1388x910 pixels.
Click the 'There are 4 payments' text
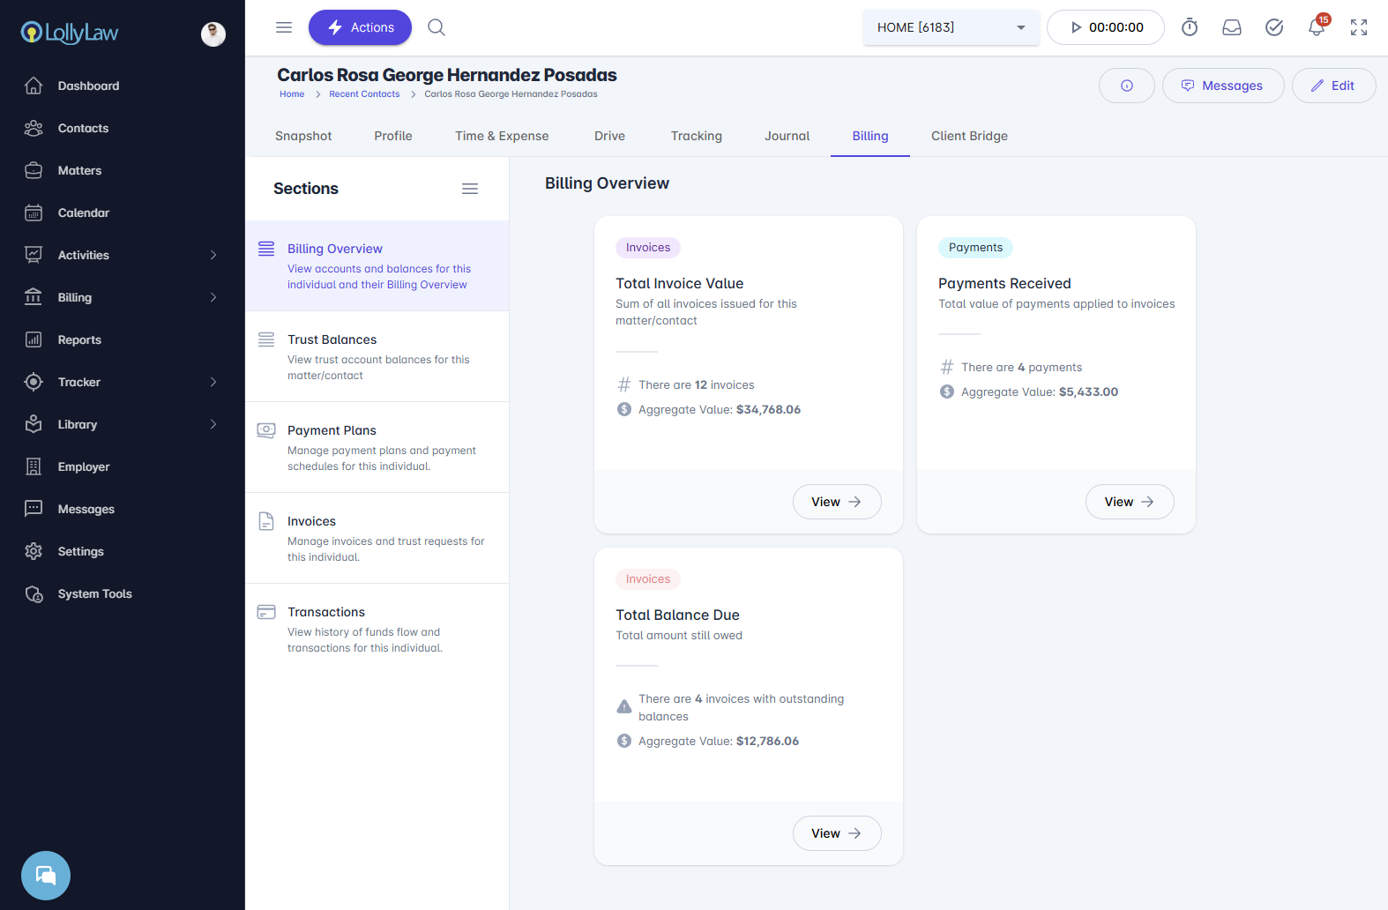(x=1021, y=367)
